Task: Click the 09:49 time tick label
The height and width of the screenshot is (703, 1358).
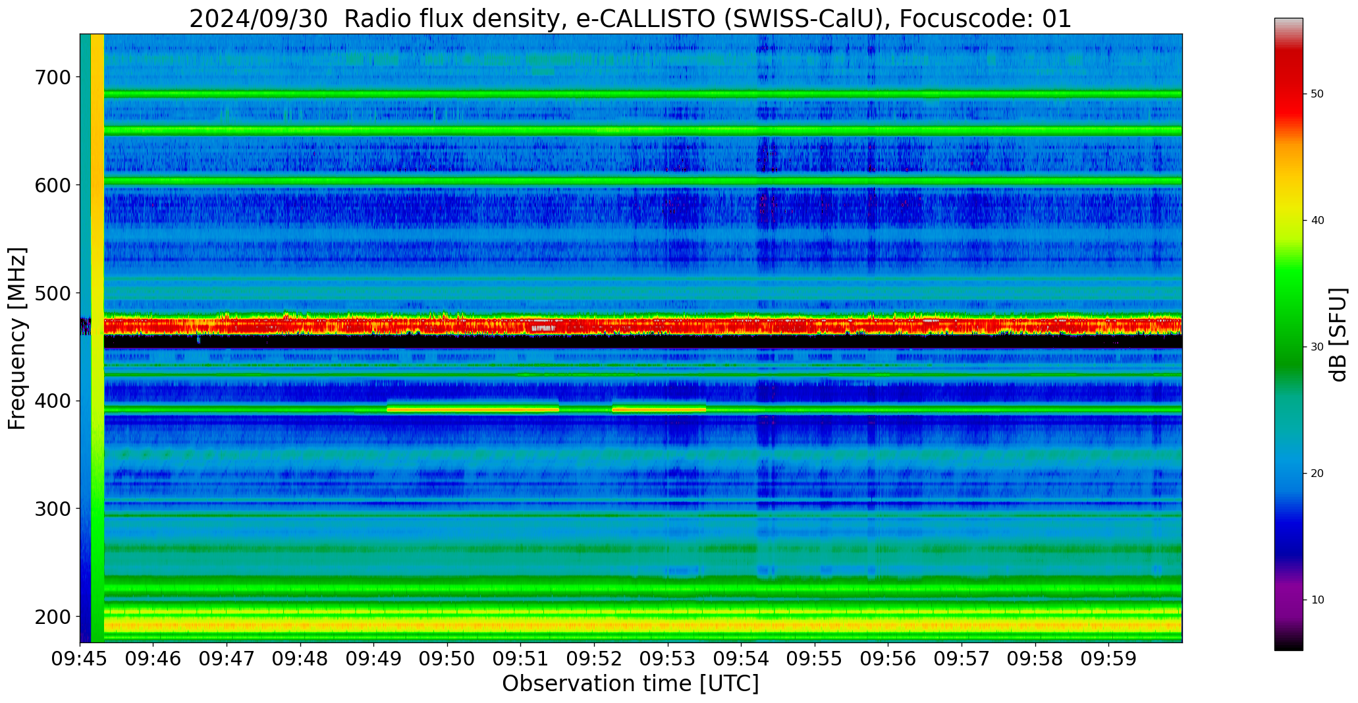Action: (x=374, y=659)
